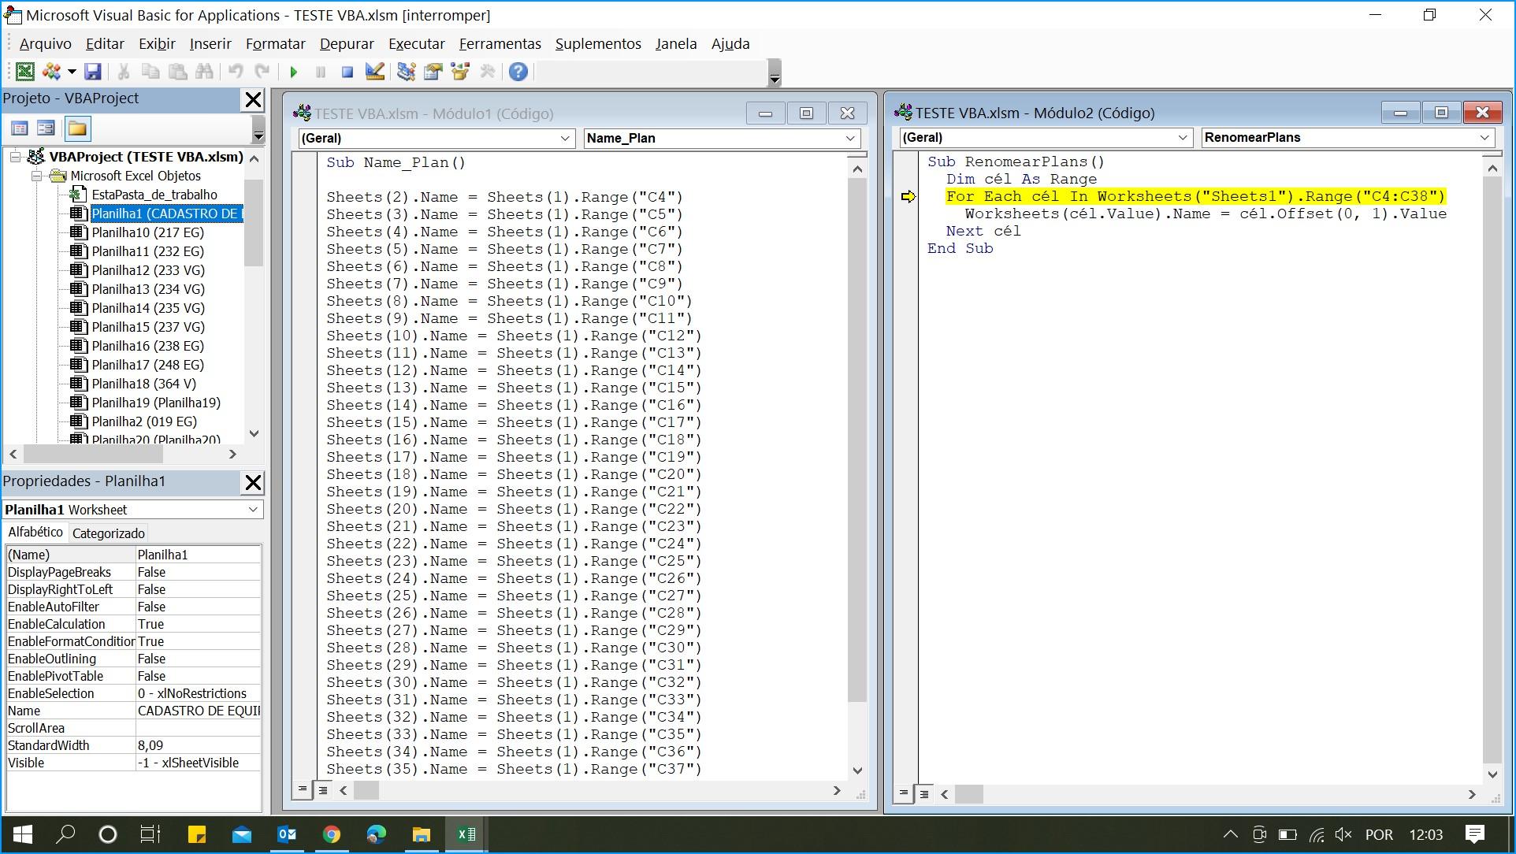Viewport: 1516px width, 854px height.
Task: Open the Depurar menu
Action: coord(347,44)
